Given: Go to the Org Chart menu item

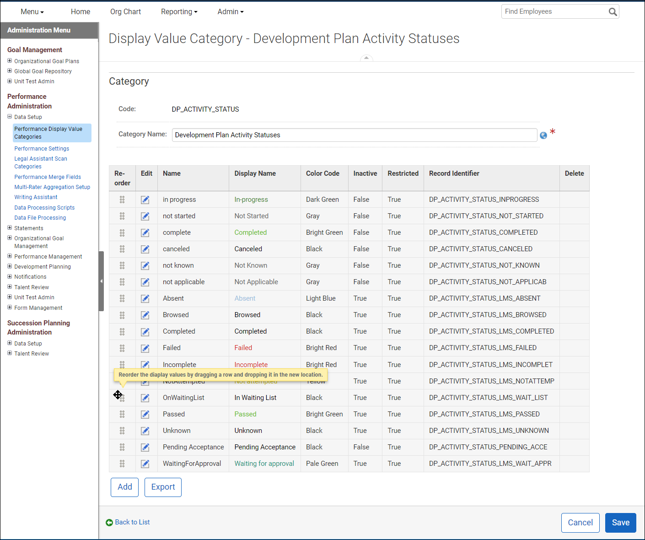Looking at the screenshot, I should [x=125, y=11].
